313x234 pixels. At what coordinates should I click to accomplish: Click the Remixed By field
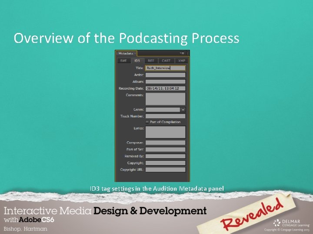tap(165, 156)
